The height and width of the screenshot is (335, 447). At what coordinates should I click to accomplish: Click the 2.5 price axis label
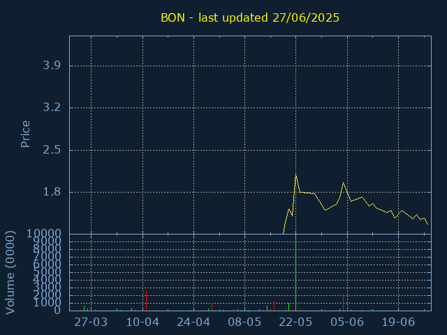point(52,149)
